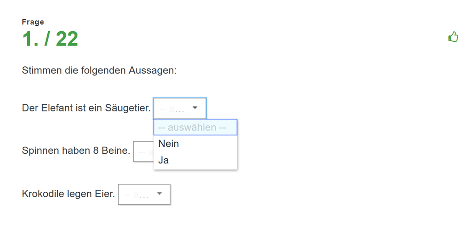Click the total number "22" in counter

[67, 39]
